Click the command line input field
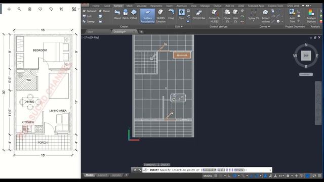This screenshot has width=324, height=182. [207, 170]
